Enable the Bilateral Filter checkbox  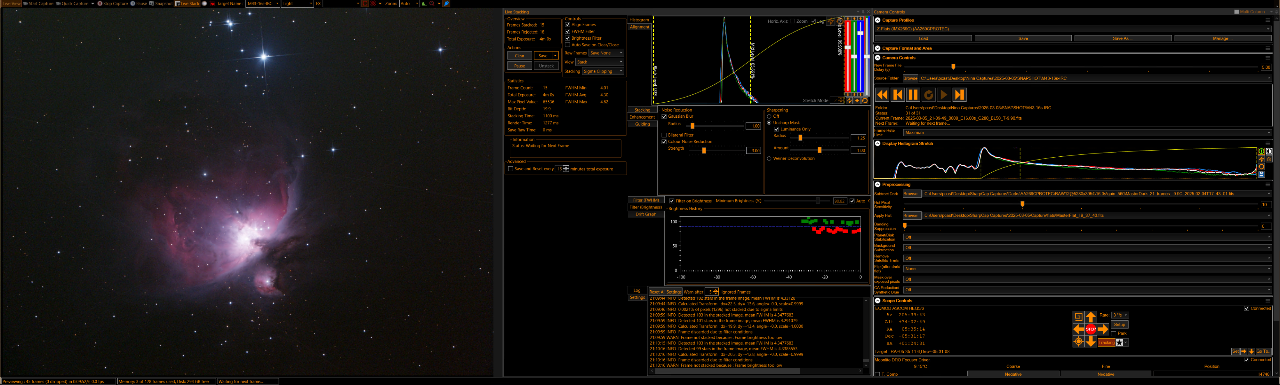(664, 135)
